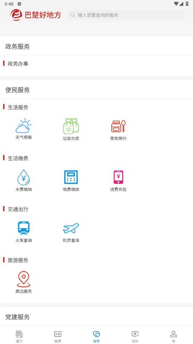
Task: Tap the 话费充值 phone recharge icon
Action: 118,177
